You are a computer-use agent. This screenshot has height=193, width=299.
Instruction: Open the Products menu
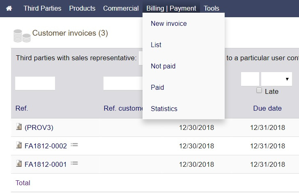coord(82,8)
